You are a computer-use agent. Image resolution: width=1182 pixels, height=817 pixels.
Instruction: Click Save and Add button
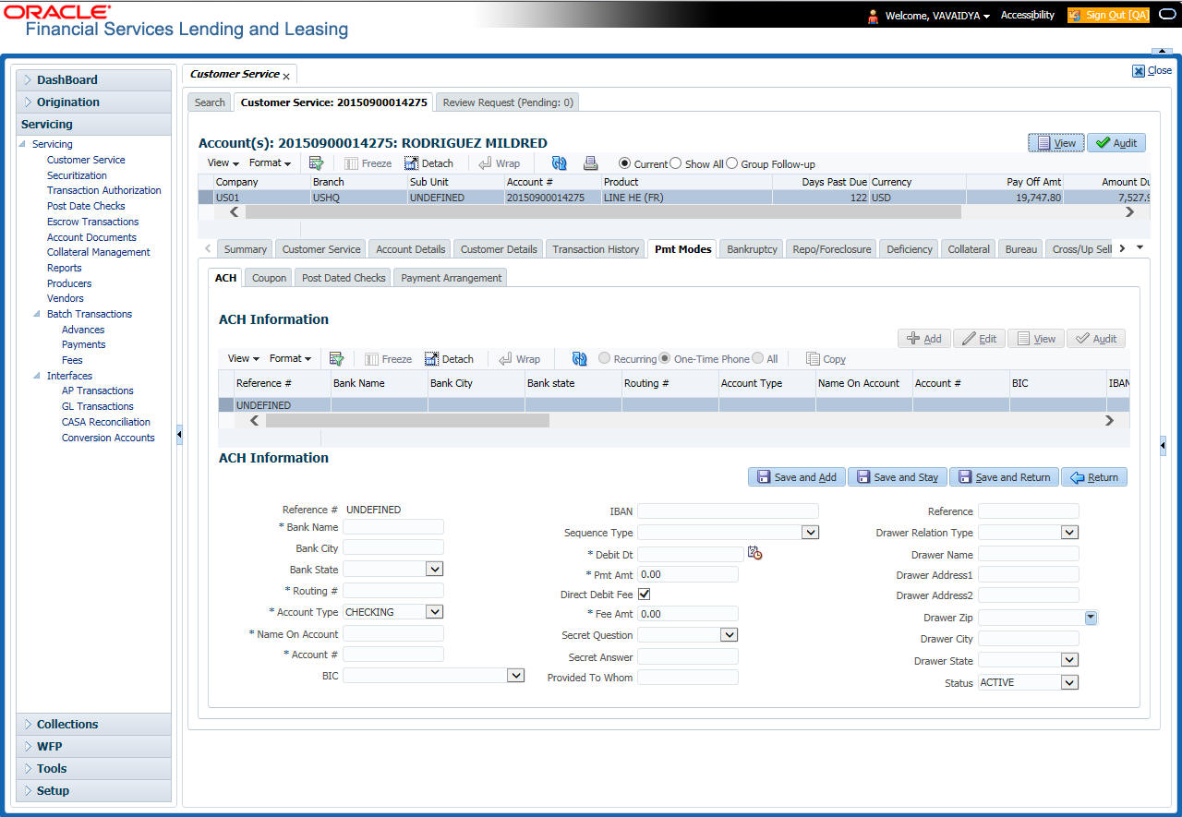[x=796, y=477]
